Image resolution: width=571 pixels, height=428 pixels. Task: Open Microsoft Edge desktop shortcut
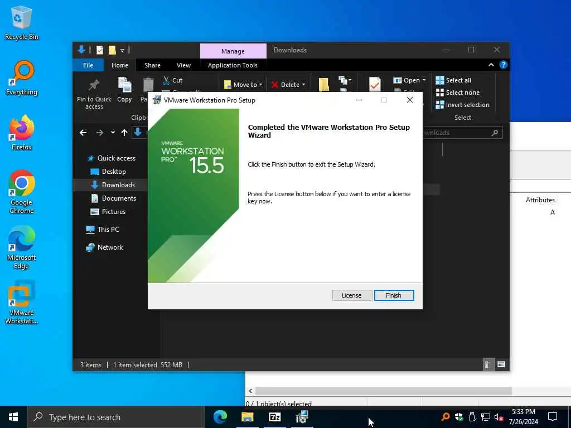click(22, 247)
